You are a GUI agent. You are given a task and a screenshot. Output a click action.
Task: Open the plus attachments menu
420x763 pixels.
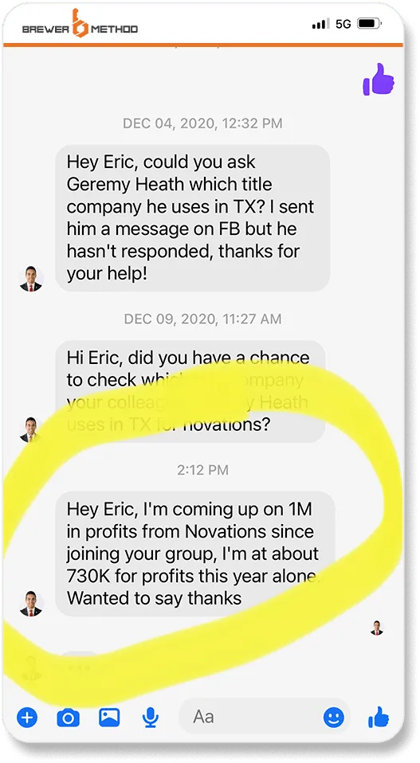click(x=27, y=718)
